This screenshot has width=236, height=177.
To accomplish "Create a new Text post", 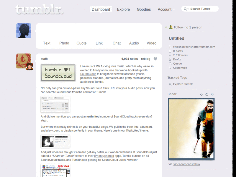I will [47, 43].
